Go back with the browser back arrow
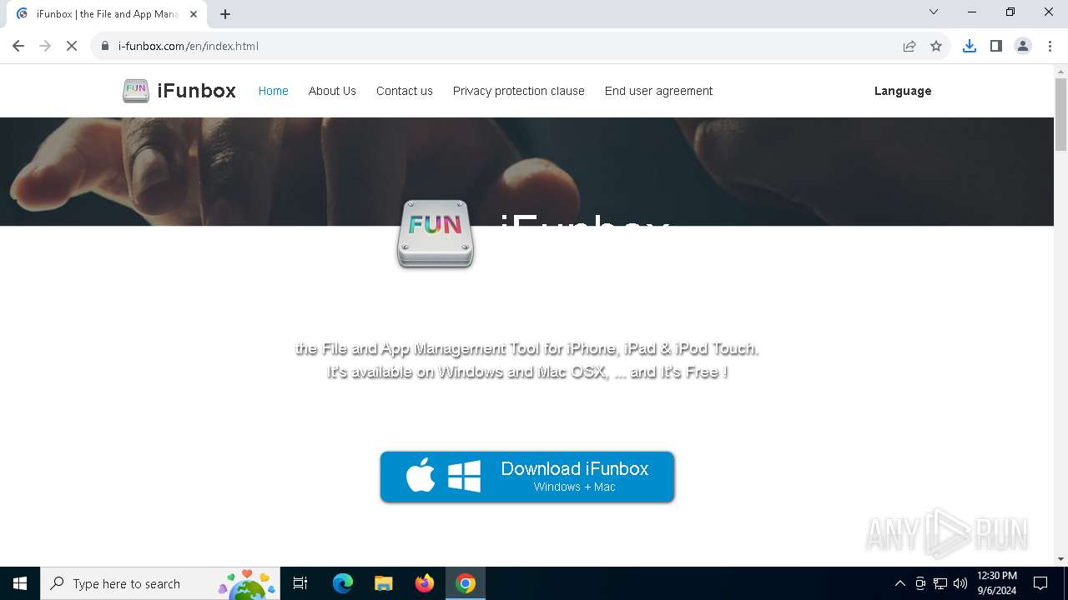Viewport: 1068px width, 600px height. 18,46
